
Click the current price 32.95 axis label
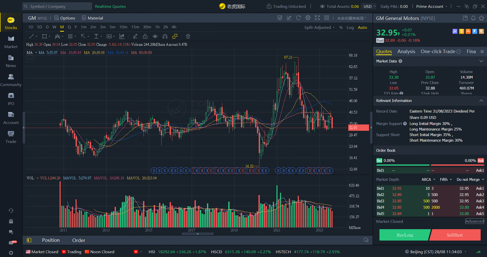coord(358,127)
